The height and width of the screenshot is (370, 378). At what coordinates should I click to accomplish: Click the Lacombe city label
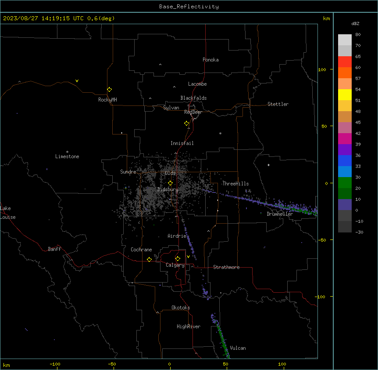tap(197, 84)
